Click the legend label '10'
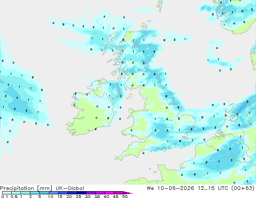 [50, 196]
